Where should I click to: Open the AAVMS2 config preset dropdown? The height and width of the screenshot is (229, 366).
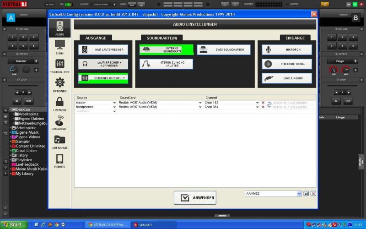(299, 193)
